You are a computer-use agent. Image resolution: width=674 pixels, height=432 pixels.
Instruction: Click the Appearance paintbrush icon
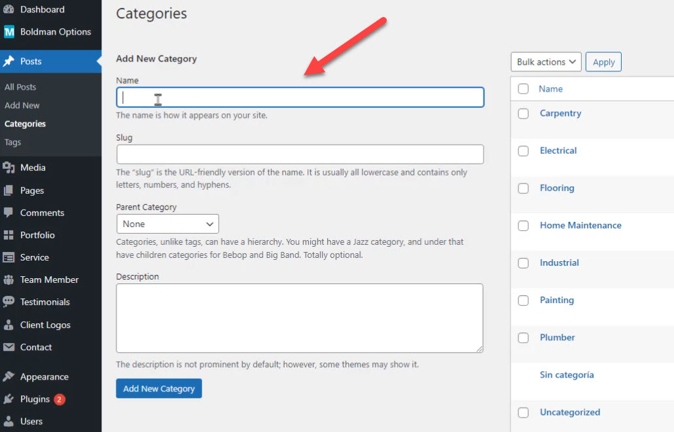pos(9,376)
